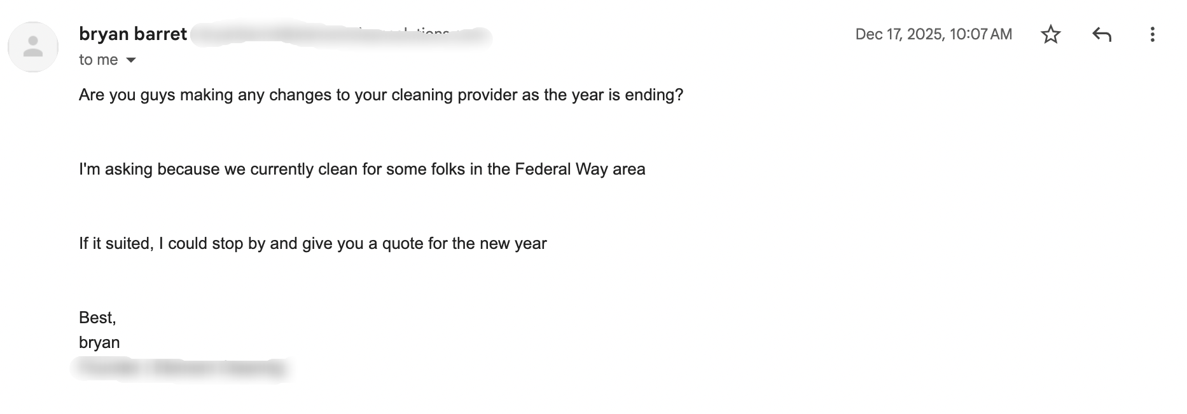Screen dimensions: 1187x414
Task: Click the sender name "bryan barret"
Action: pyautogui.click(x=132, y=33)
